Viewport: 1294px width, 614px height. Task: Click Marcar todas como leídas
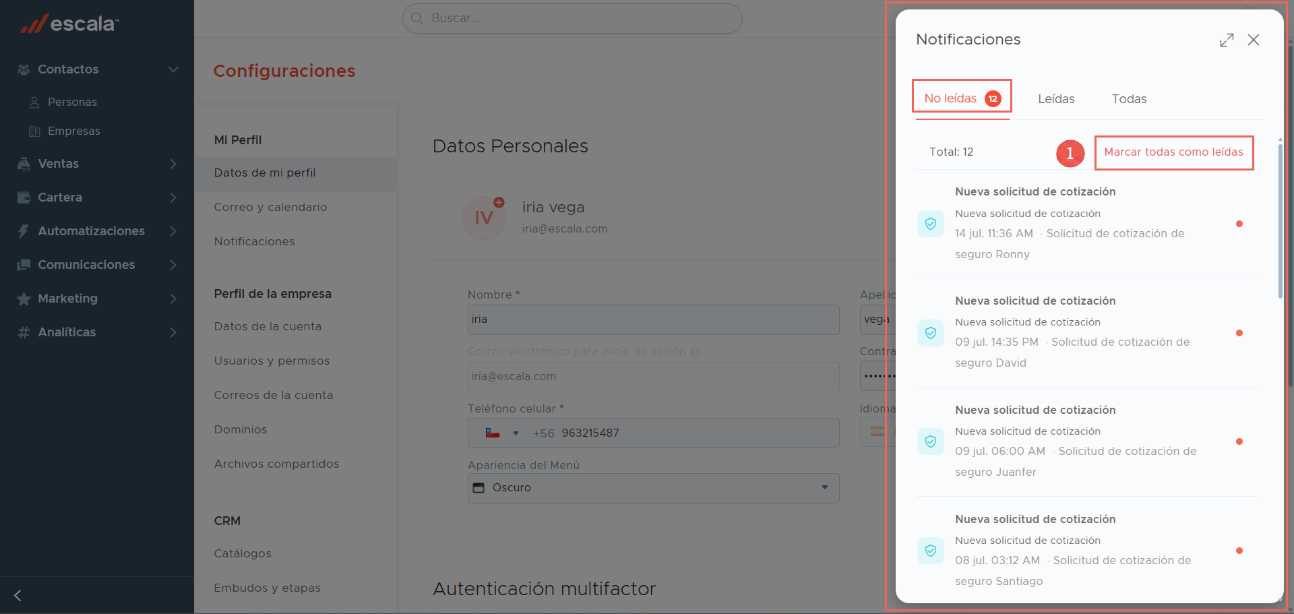coord(1173,152)
